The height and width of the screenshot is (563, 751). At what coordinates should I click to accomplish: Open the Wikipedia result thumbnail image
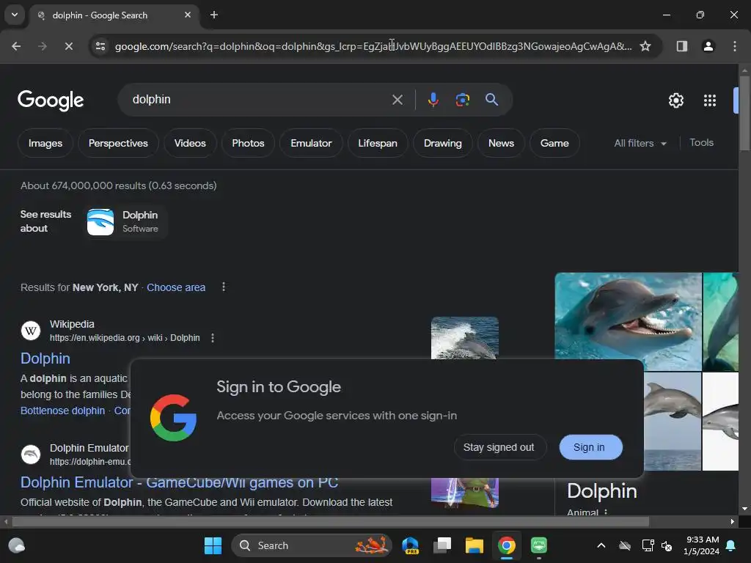point(464,338)
